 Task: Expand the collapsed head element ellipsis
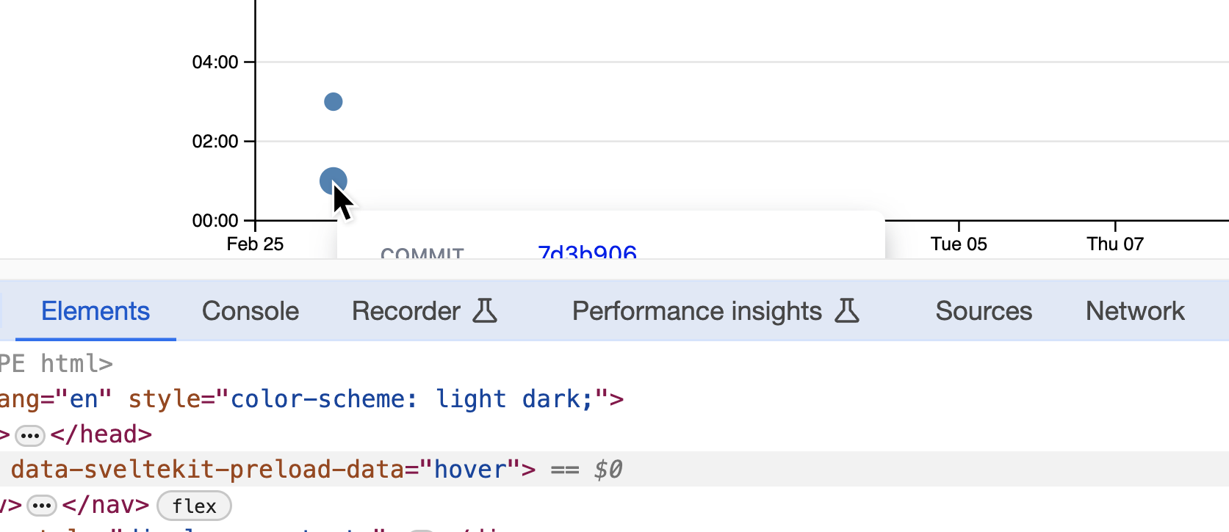click(30, 435)
